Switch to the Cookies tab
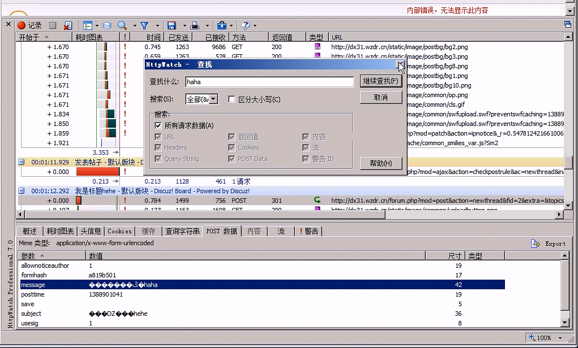The image size is (578, 348). [x=119, y=231]
